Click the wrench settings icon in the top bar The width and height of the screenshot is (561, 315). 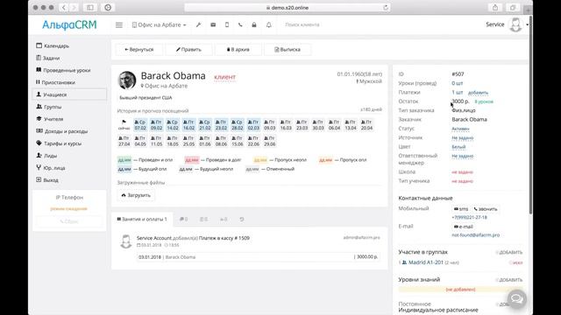tap(199, 25)
